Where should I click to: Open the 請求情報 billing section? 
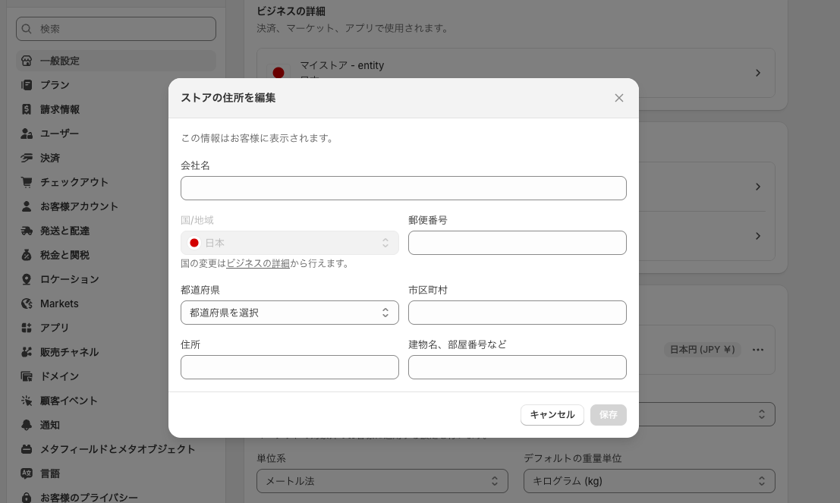pos(60,109)
